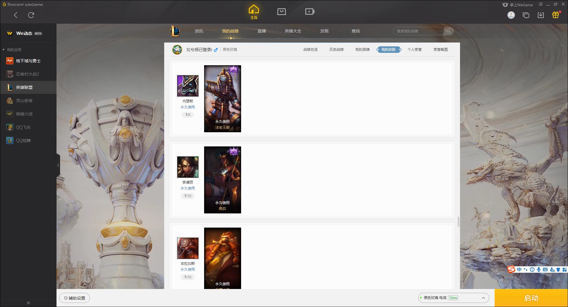Click the Sogou input method S icon
This screenshot has width=568, height=307.
511,270
